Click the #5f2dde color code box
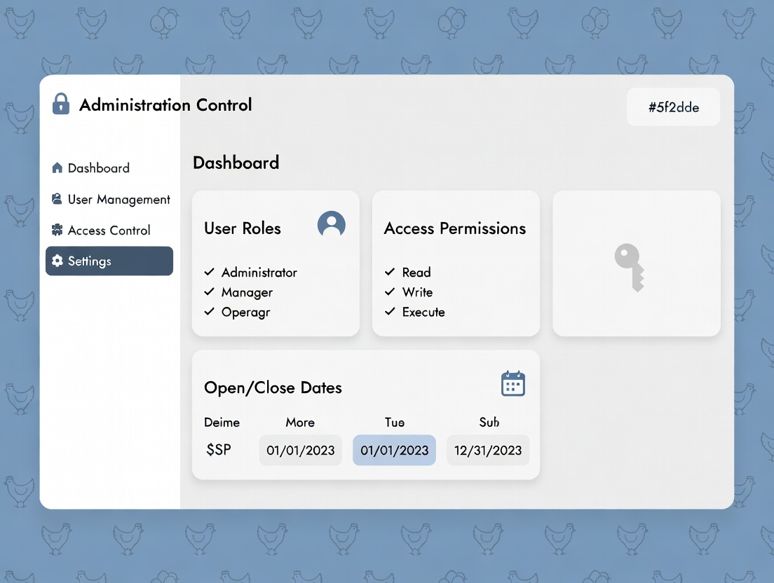 coord(673,107)
